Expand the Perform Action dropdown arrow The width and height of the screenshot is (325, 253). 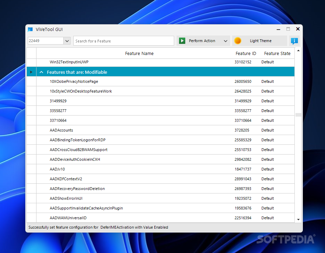(226, 41)
